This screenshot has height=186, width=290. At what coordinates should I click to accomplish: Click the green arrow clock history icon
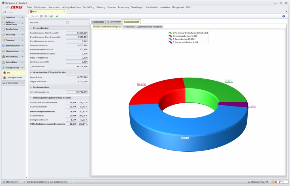click(x=52, y=16)
